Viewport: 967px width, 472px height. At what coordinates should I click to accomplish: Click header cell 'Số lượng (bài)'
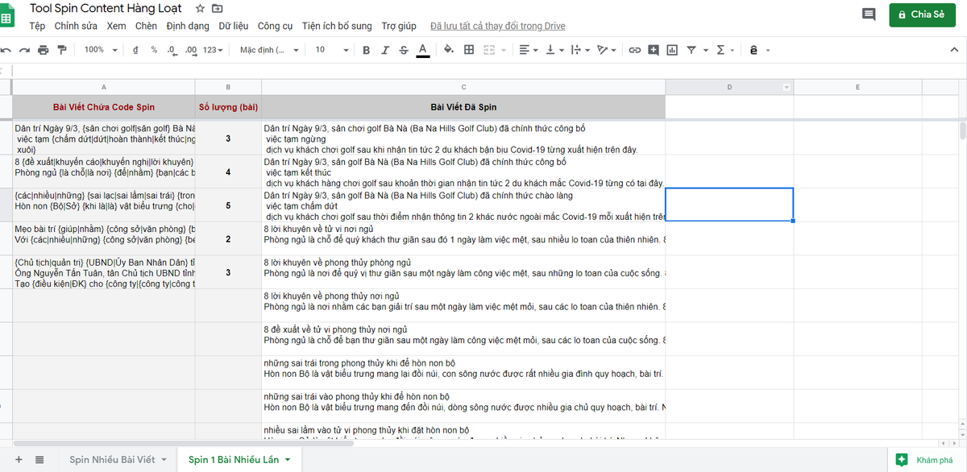click(228, 106)
